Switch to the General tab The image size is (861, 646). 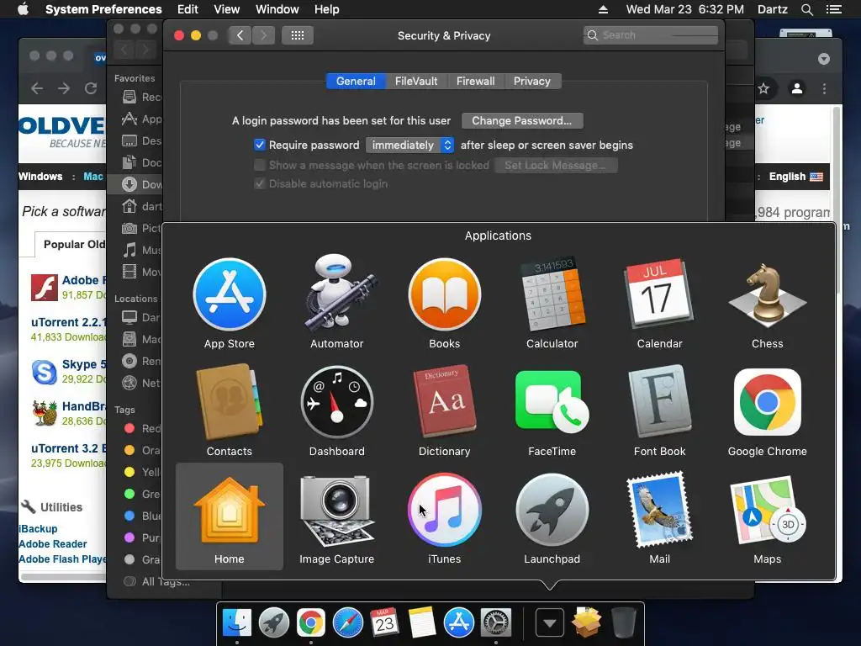(356, 81)
